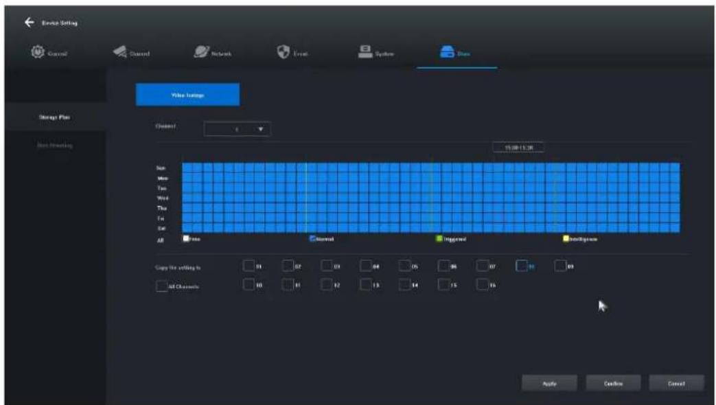
Task: Check copy-to channel 02 box
Action: pos(288,266)
